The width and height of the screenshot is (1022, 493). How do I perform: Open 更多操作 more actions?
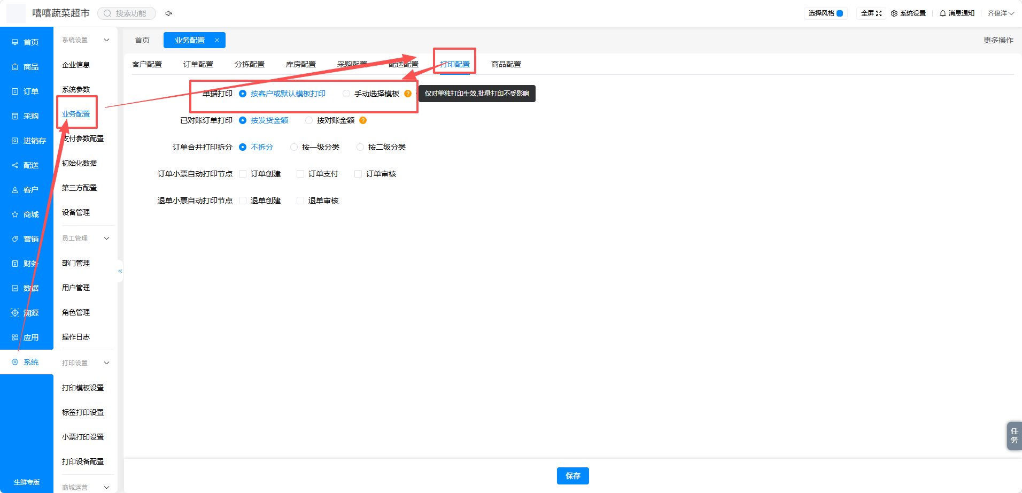click(x=998, y=40)
